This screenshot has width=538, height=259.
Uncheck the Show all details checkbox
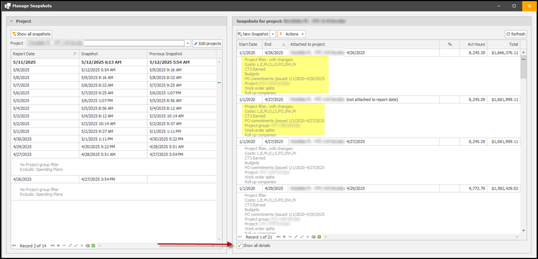pyautogui.click(x=240, y=246)
